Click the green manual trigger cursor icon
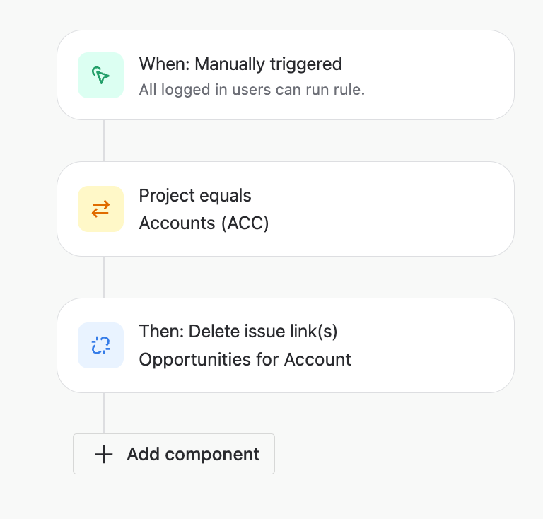The image size is (543, 519). [x=100, y=76]
